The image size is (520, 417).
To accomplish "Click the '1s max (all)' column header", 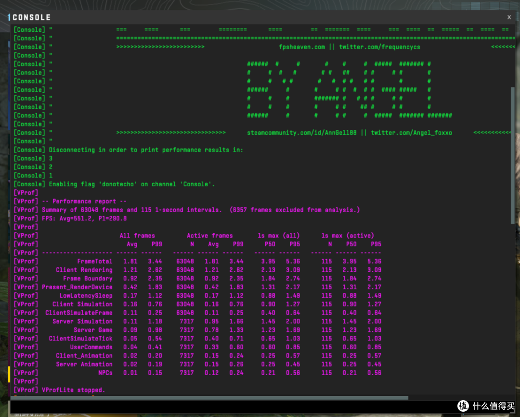I will (x=279, y=236).
